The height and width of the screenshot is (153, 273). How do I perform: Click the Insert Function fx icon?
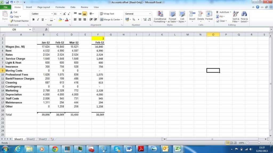[46, 29]
